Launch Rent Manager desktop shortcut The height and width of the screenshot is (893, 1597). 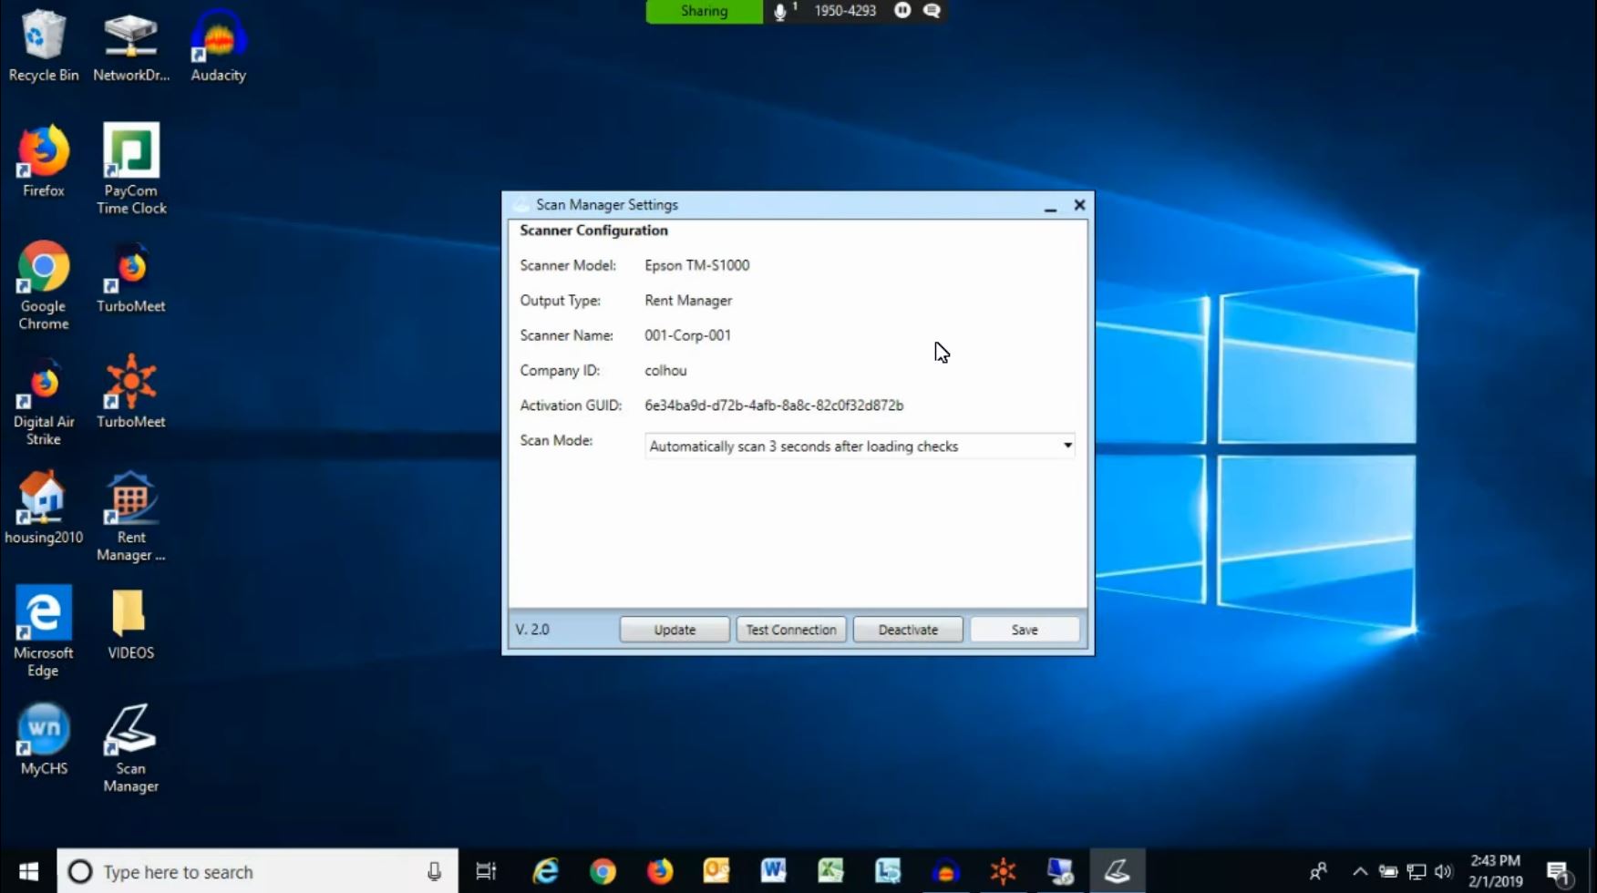click(x=131, y=517)
